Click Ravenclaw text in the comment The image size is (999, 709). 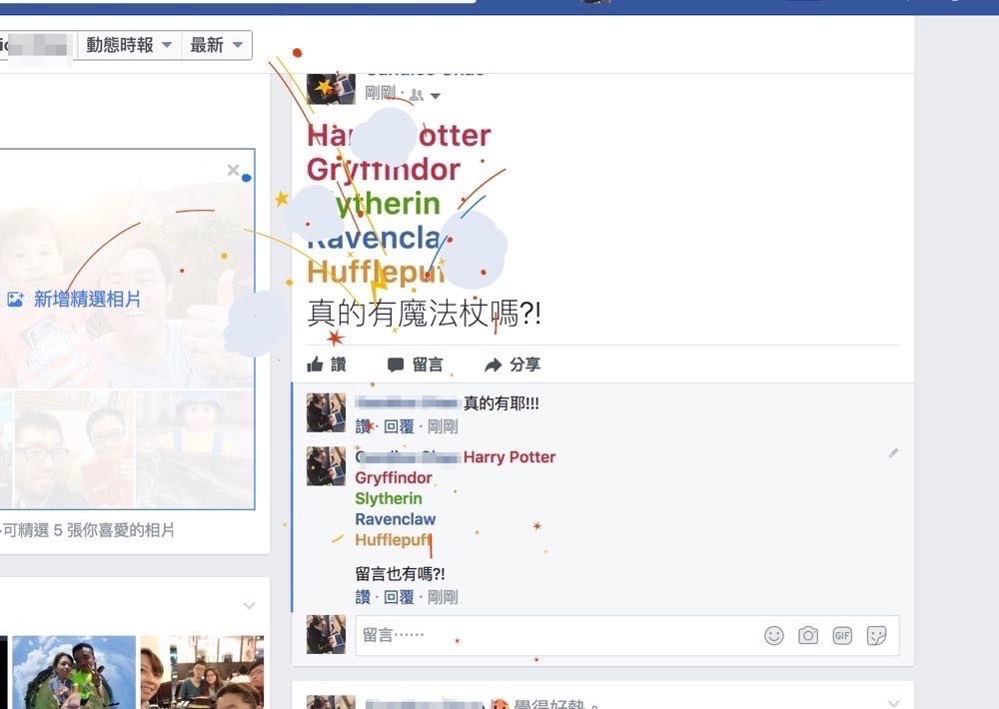[395, 519]
